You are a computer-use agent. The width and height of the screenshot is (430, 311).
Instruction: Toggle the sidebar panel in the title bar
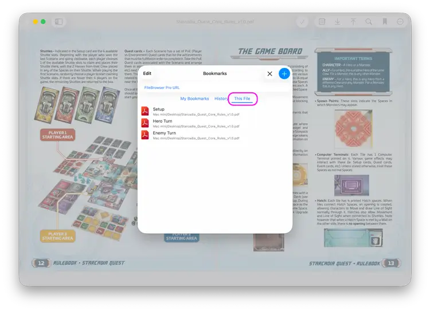pyautogui.click(x=58, y=22)
